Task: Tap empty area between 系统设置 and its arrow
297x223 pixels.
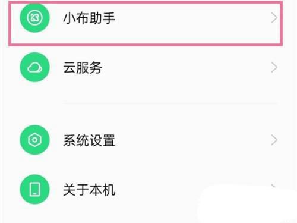Action: coord(192,140)
